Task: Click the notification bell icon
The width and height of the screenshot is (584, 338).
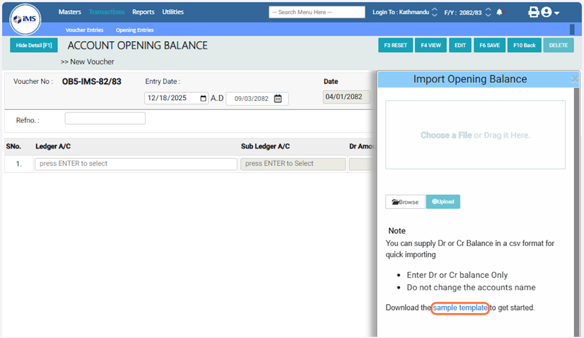Action: click(x=499, y=13)
